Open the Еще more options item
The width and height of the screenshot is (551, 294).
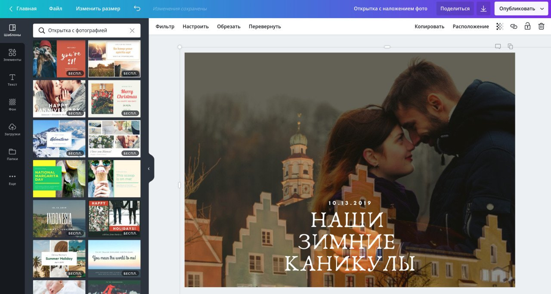pyautogui.click(x=12, y=179)
